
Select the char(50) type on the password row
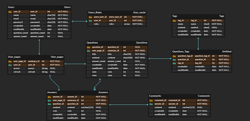(x=51, y=22)
